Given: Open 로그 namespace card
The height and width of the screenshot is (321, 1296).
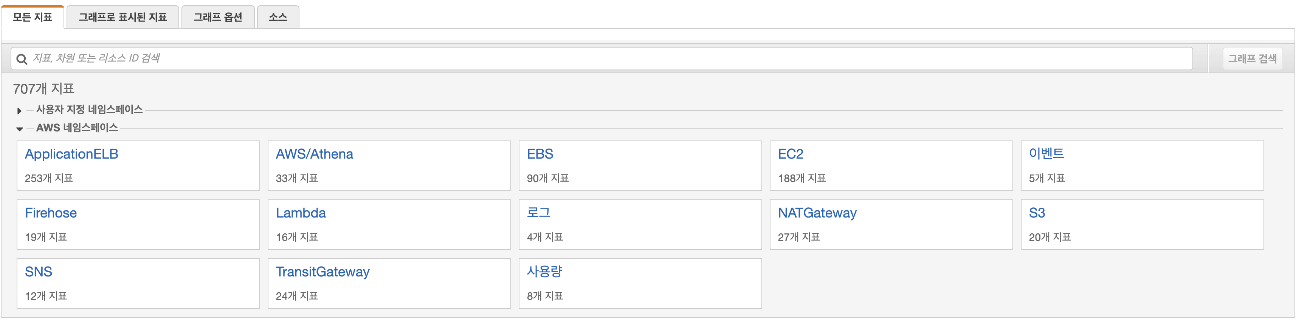Looking at the screenshot, I should (640, 225).
